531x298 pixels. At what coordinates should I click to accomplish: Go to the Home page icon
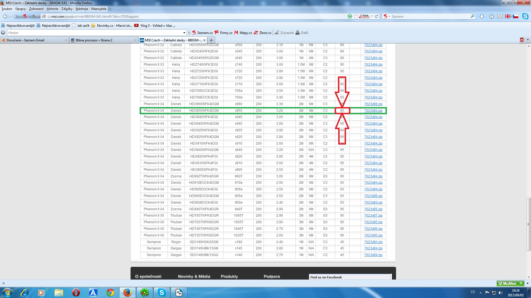[x=491, y=16]
